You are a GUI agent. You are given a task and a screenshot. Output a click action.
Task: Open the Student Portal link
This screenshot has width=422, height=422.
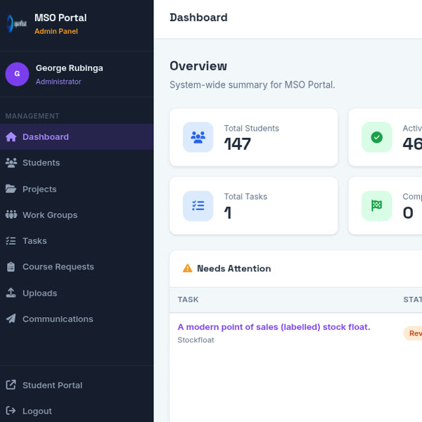[77, 385]
